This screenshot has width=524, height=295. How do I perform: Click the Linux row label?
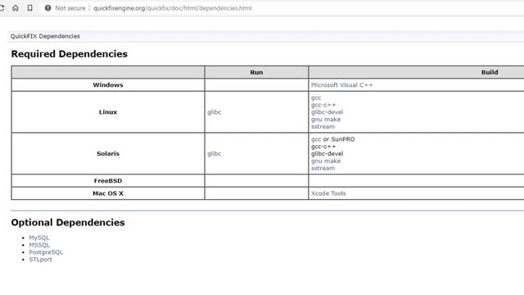tap(108, 112)
